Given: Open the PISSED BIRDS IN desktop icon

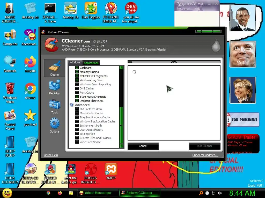Looking at the screenshot, I should coord(50,174).
